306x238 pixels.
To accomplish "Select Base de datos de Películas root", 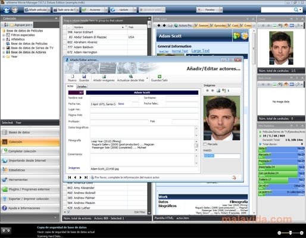I will (24, 30).
